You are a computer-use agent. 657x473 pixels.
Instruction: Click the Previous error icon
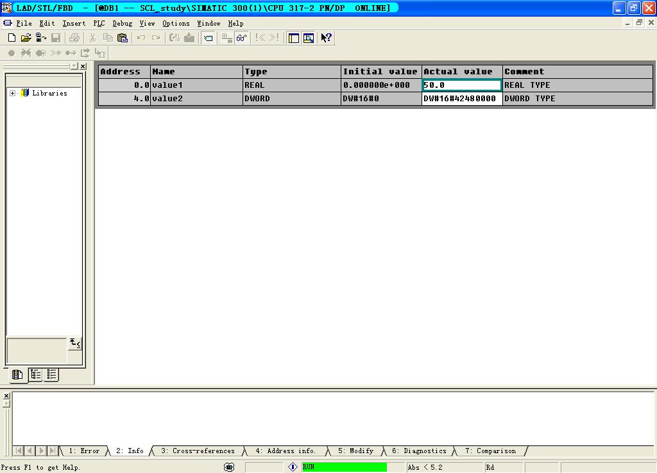coord(260,38)
